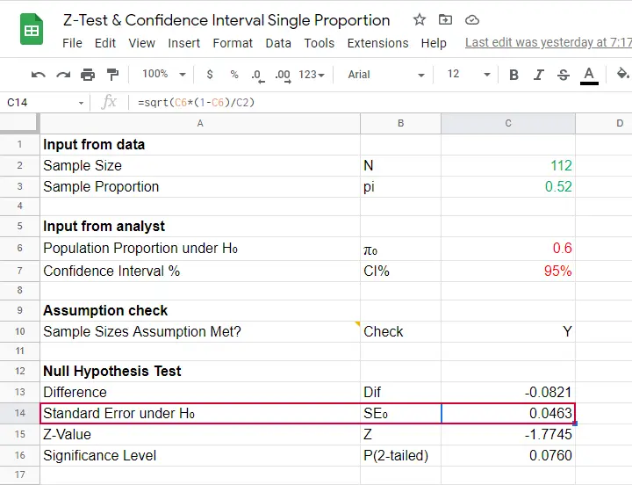Select the 'Check' label cell
This screenshot has width=632, height=485.
[400, 331]
